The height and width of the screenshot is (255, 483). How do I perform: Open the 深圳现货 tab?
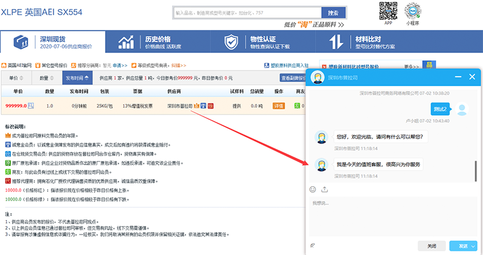[x=54, y=42]
